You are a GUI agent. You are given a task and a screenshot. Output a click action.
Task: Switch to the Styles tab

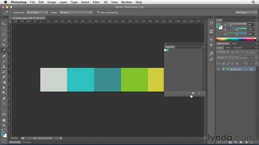[234, 43]
